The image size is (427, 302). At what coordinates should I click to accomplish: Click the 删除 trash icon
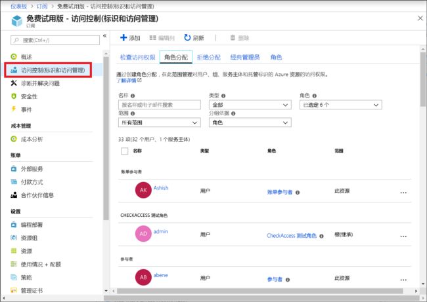point(233,37)
